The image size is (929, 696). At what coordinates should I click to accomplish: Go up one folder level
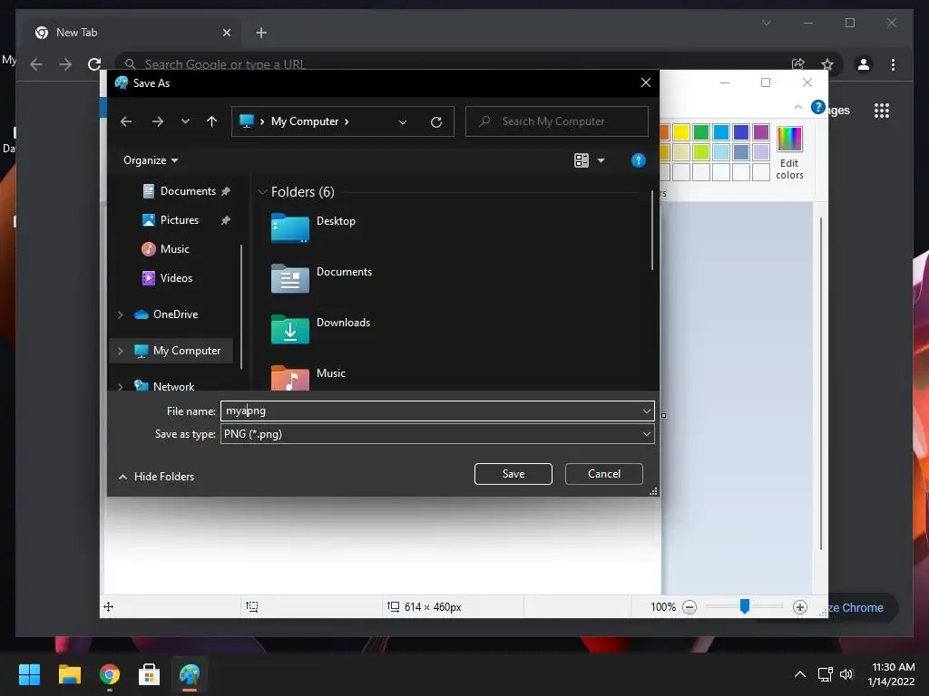(211, 121)
